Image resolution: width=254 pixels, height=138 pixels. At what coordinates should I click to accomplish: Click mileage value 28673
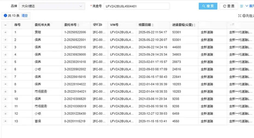[x=177, y=62]
